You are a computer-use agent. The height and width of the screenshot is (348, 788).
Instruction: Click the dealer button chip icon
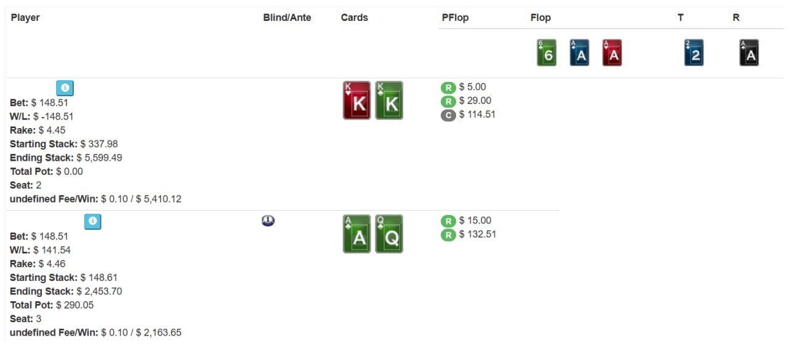268,221
